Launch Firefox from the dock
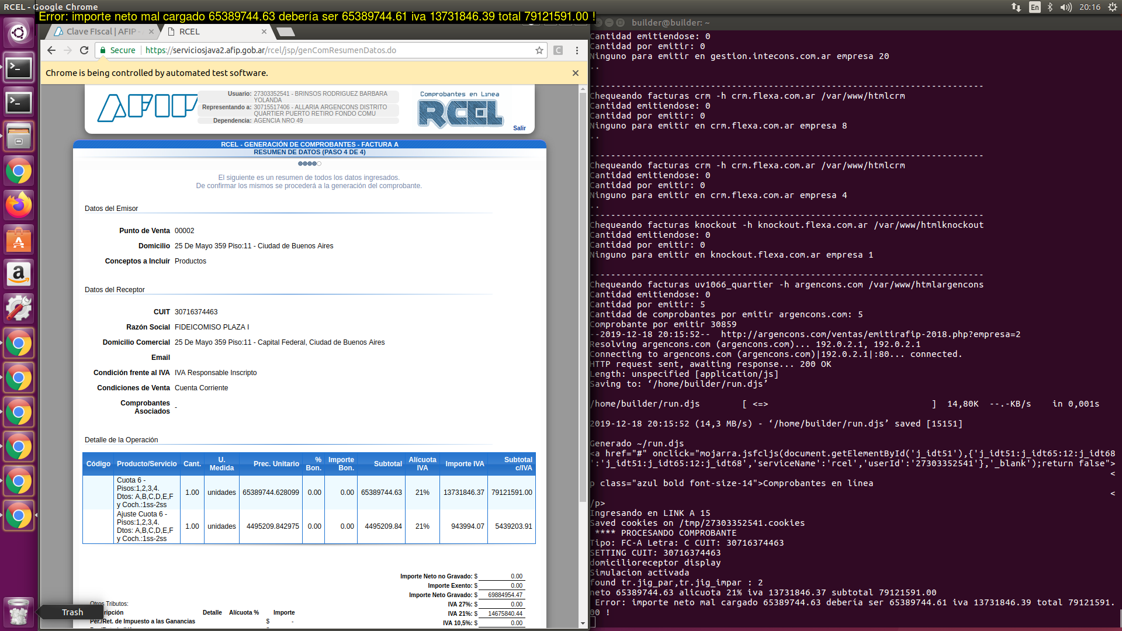 tap(19, 206)
